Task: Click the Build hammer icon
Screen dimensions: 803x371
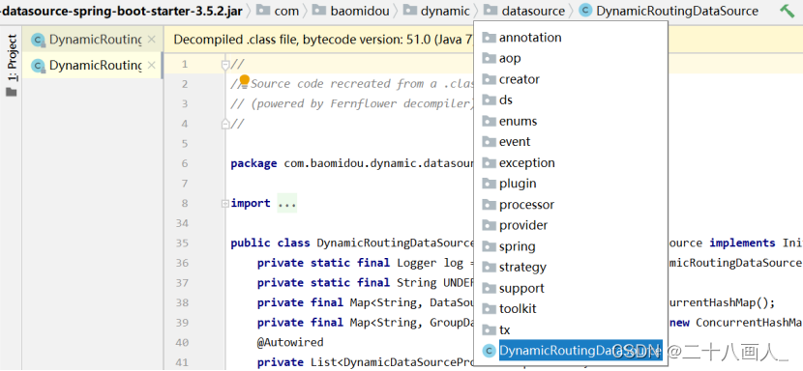Action: click(787, 11)
